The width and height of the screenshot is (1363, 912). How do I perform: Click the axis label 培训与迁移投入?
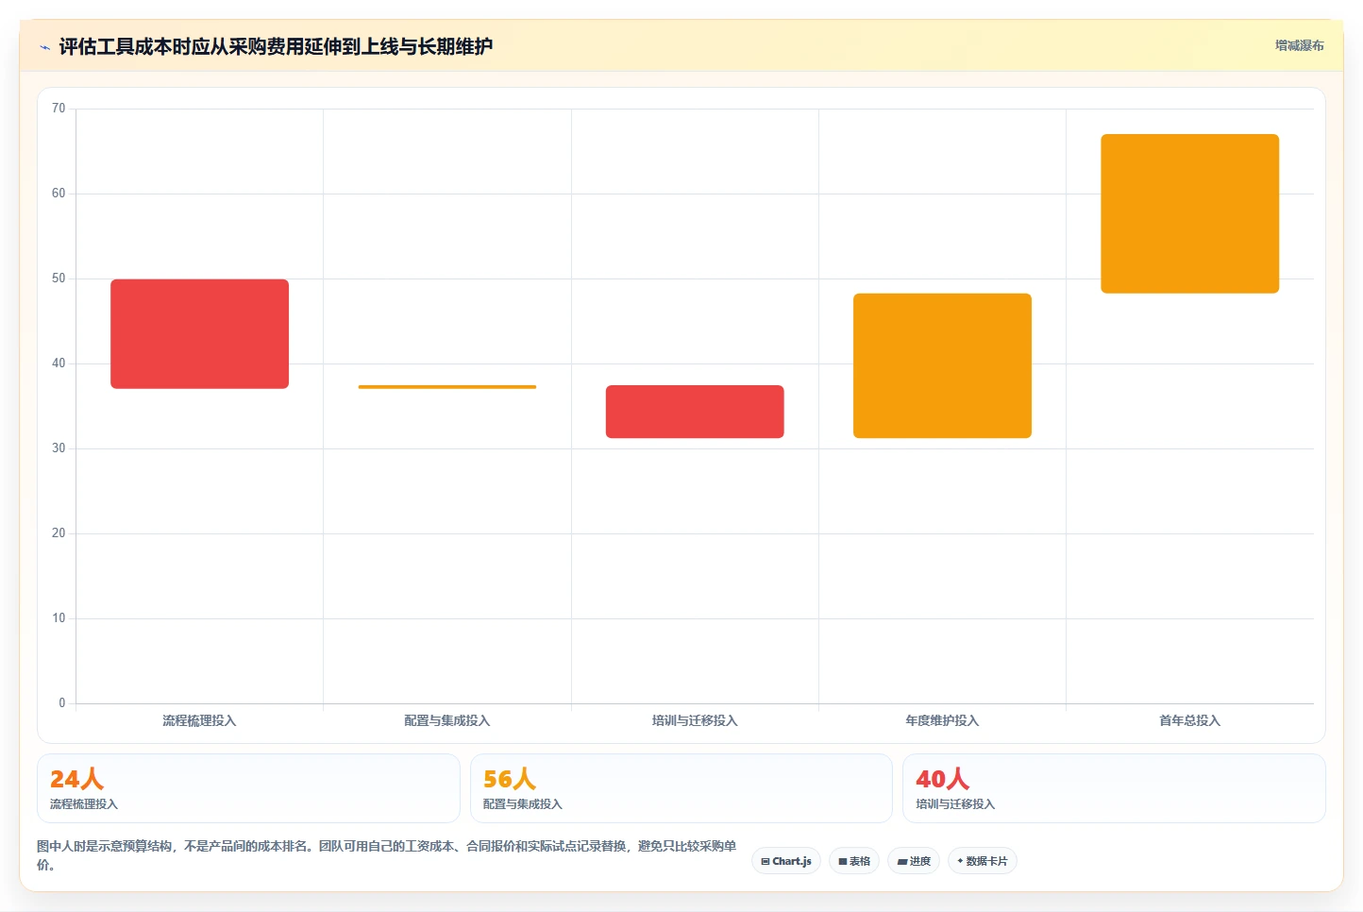(x=695, y=720)
